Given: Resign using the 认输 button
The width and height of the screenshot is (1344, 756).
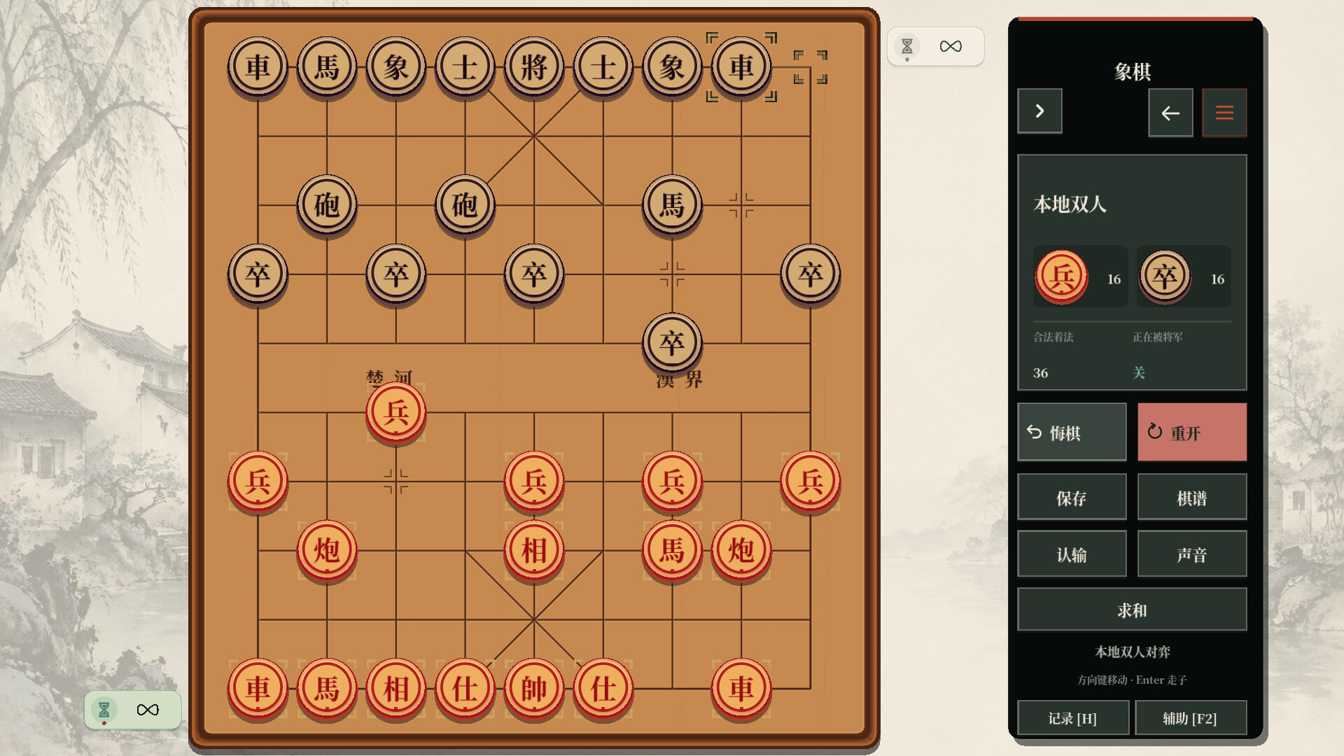Looking at the screenshot, I should coord(1072,554).
